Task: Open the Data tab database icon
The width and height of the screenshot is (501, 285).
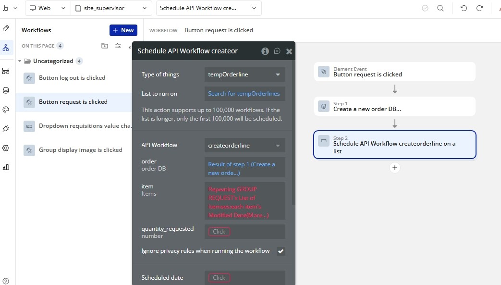Action: tap(6, 90)
